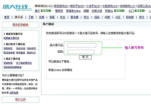Click the 帐号激活 link
The height and width of the screenshot is (104, 151).
pos(21,53)
